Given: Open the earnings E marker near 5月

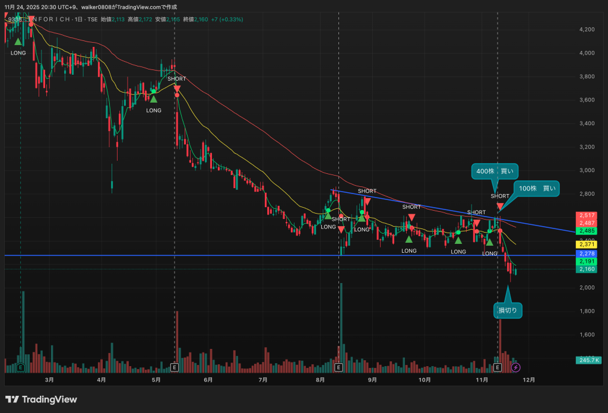Looking at the screenshot, I should click(174, 368).
